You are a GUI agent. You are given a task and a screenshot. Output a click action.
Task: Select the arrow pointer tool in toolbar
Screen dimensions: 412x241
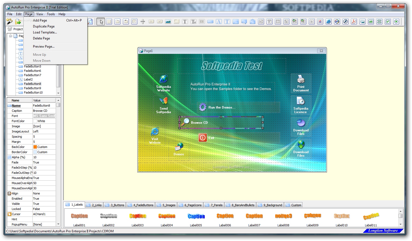coord(101,21)
